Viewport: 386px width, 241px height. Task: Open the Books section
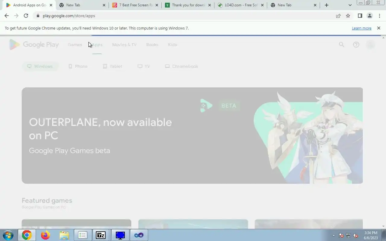tap(152, 45)
